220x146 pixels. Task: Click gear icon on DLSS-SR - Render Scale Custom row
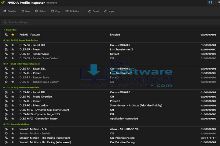[x=6, y=58]
